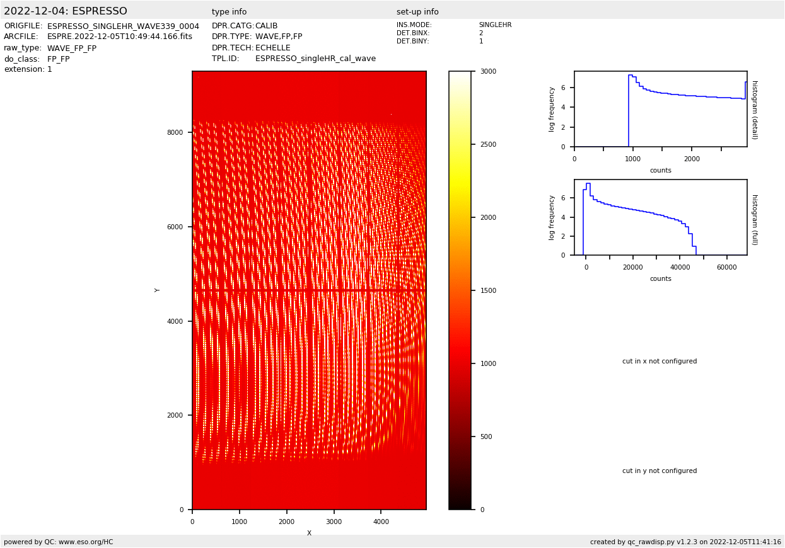Image resolution: width=785 pixels, height=548 pixels.
Task: Click the 'set-up info' header
Action: [x=417, y=12]
